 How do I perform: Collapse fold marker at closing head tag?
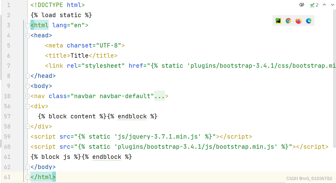28,76
